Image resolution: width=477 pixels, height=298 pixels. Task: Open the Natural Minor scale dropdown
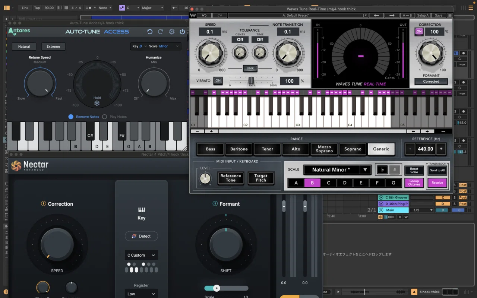tap(337, 170)
